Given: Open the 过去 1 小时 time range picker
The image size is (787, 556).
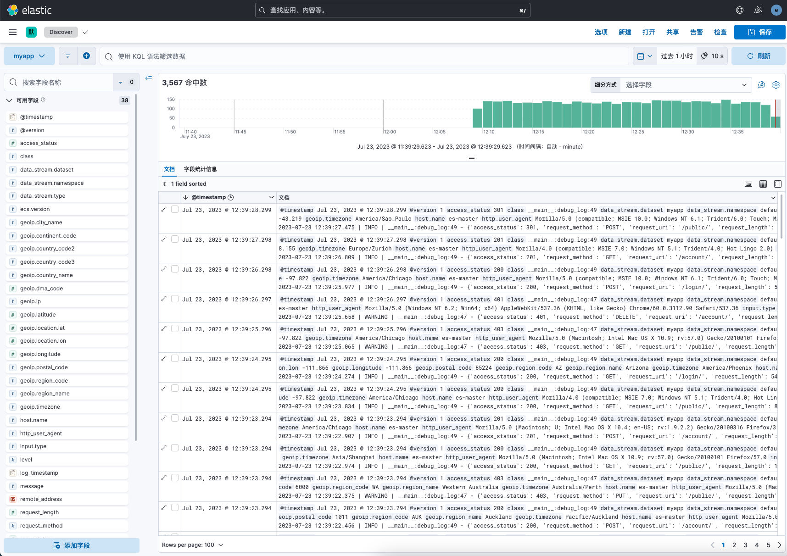Looking at the screenshot, I should tap(677, 56).
